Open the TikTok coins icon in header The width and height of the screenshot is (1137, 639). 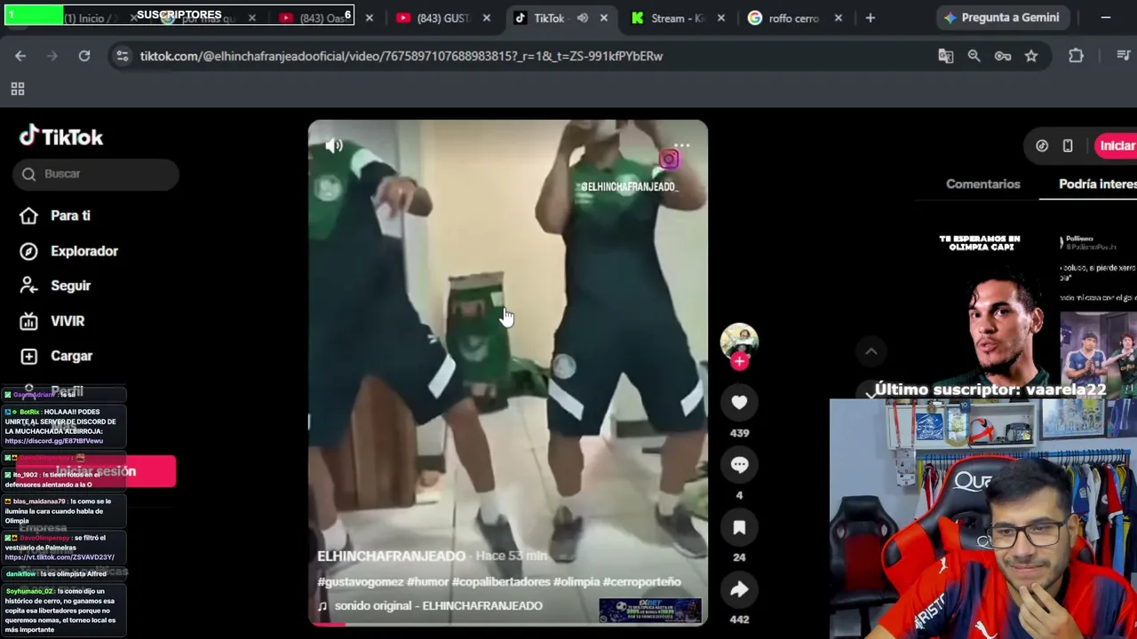tap(1042, 146)
